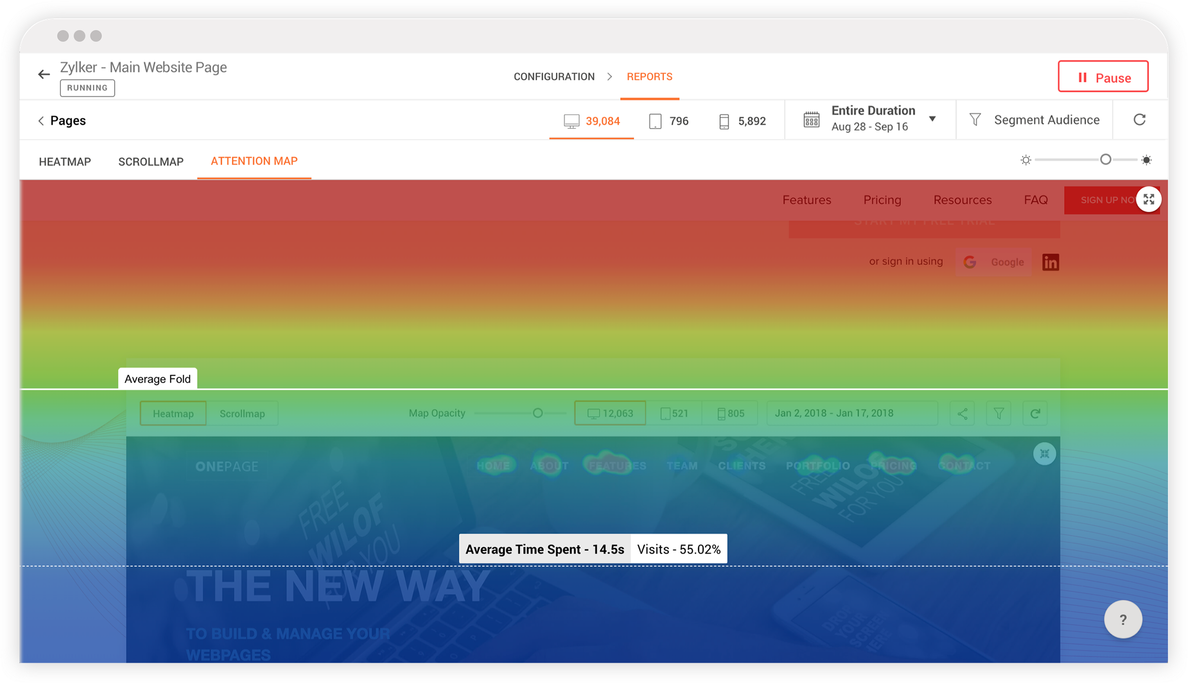
Task: Click the fullscreen expand icon on map
Action: point(1149,200)
